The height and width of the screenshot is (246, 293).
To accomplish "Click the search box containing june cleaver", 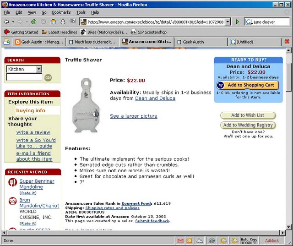I will tap(271, 22).
